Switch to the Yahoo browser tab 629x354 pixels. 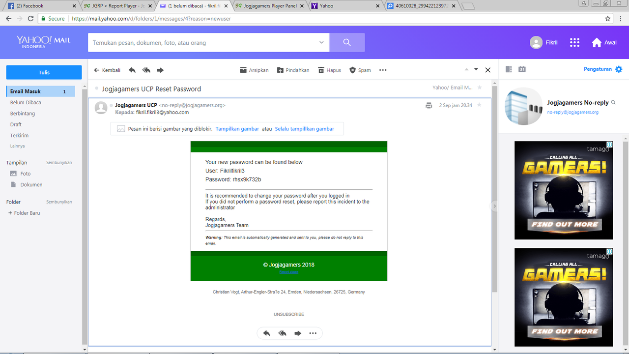(346, 6)
